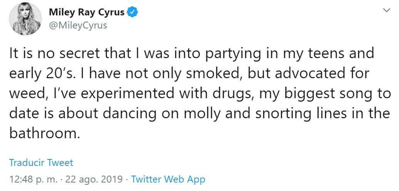399x191 pixels.
Task: Open the Twitter Web App source link
Action: coord(168,179)
